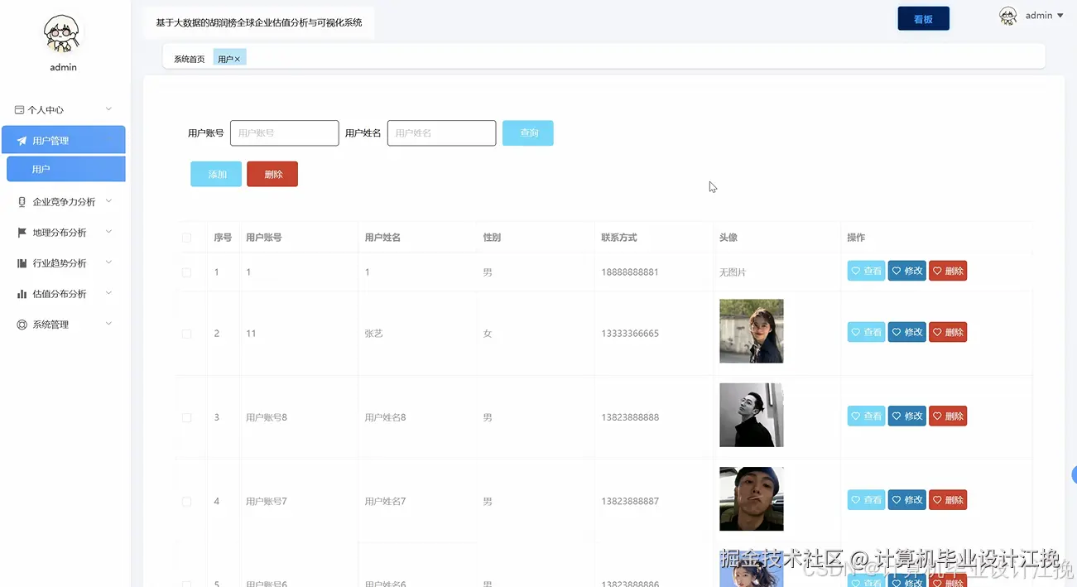Open 系统管理 menu item
Viewport: 1077px width, 587px height.
[x=64, y=325]
